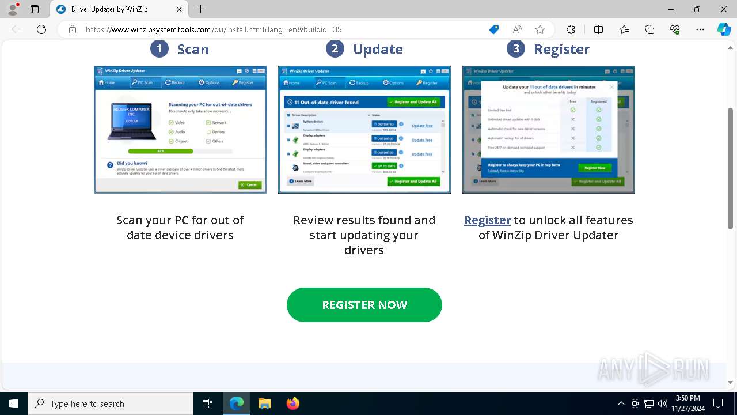Screen dimensions: 737x415
Task: Open the Extensions puzzle icon
Action: 571,29
